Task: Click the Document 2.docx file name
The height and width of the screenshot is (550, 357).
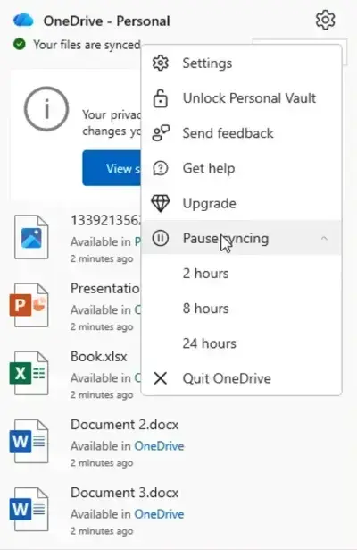Action: click(x=125, y=425)
